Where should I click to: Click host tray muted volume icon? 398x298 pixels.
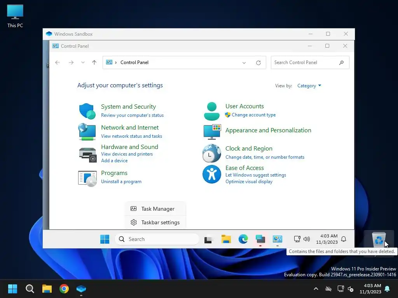(x=351, y=289)
